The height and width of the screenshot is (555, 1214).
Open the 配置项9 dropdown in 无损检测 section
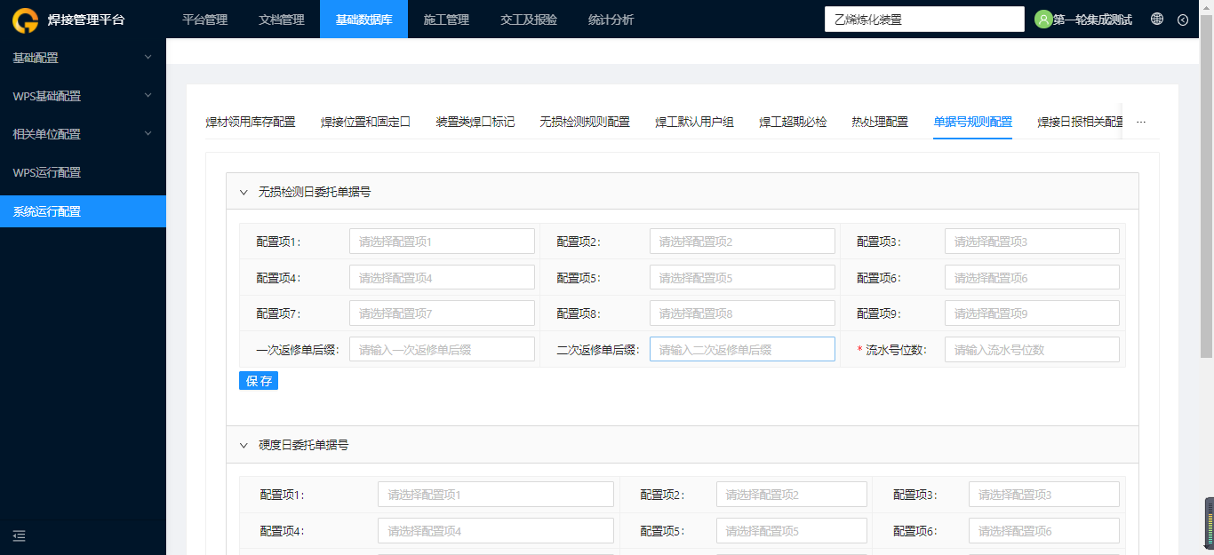click(x=1032, y=313)
